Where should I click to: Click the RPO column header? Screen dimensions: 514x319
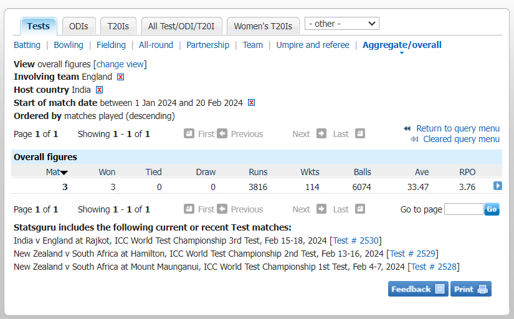[x=467, y=172]
